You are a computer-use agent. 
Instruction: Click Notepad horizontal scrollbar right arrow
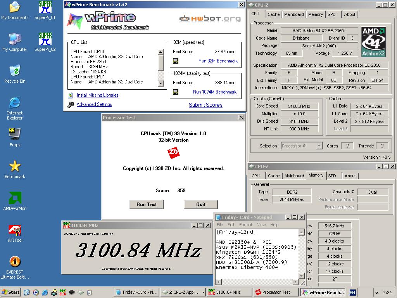tap(295, 282)
